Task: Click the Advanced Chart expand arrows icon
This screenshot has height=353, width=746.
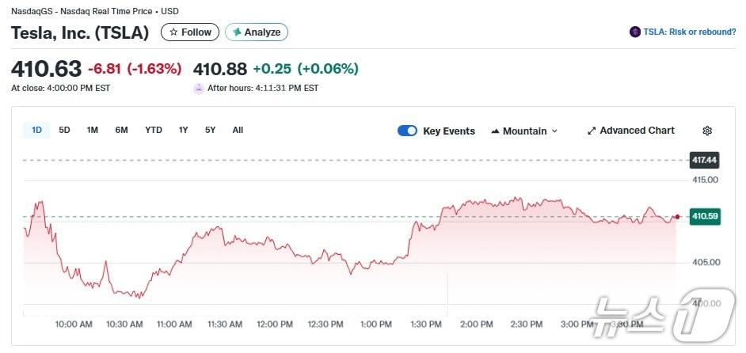Action: click(591, 131)
